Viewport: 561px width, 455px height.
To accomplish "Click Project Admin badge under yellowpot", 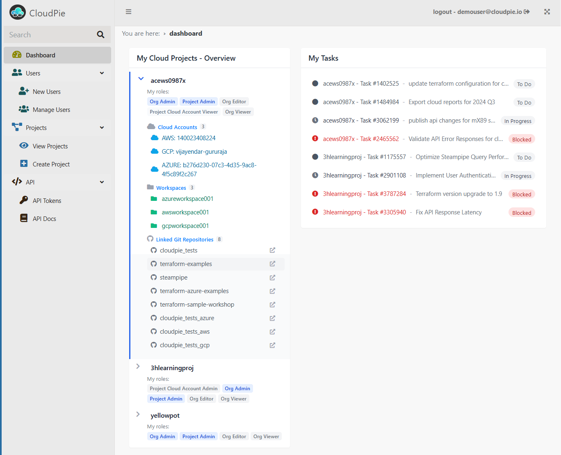I will pos(199,437).
